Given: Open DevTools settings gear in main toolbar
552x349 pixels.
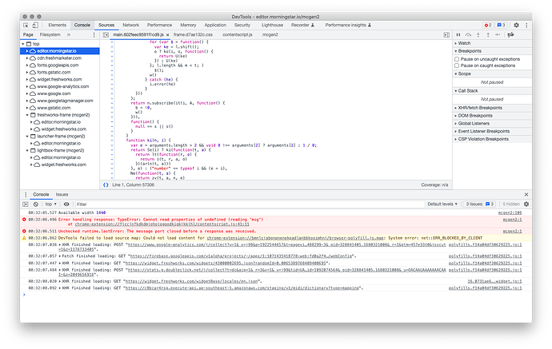Looking at the screenshot, I should pos(516,26).
